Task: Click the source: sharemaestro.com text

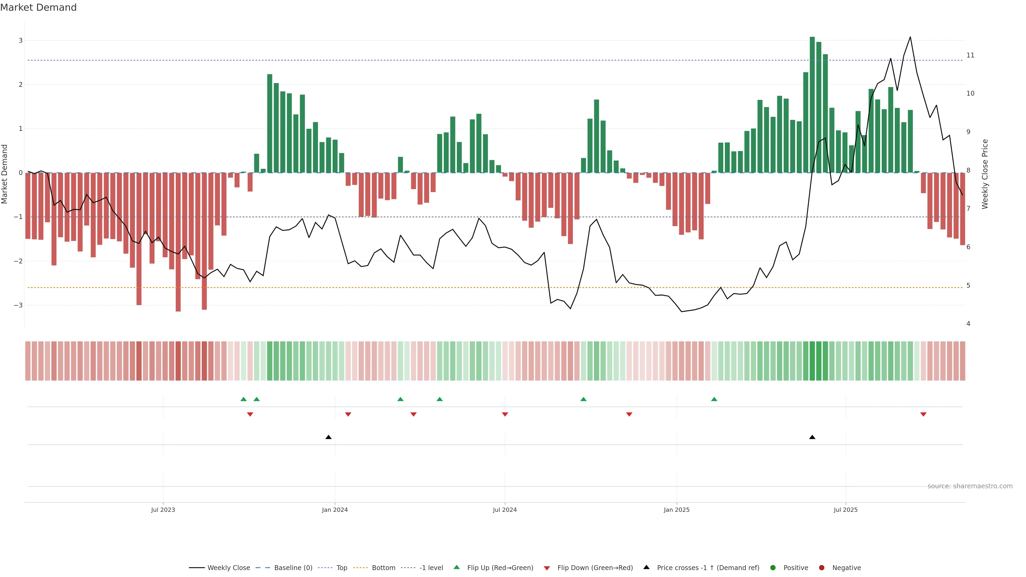Action: point(970,486)
